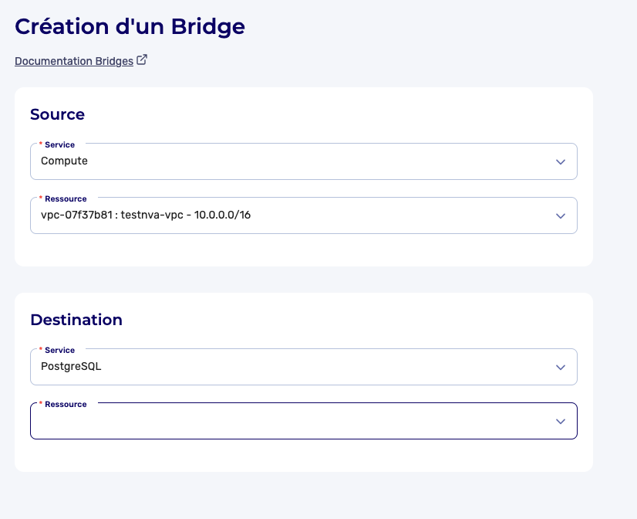
Task: Open the Documentation Bridges link
Action: coord(74,61)
